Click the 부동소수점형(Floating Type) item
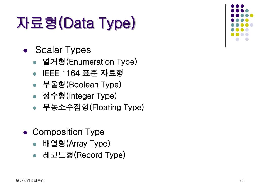 (x=93, y=107)
